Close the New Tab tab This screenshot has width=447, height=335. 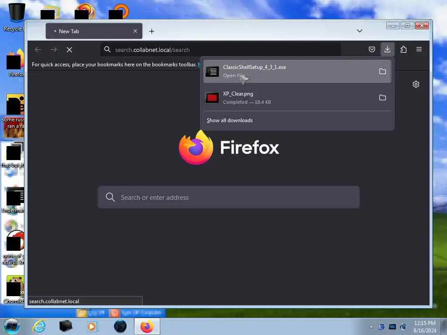click(135, 31)
